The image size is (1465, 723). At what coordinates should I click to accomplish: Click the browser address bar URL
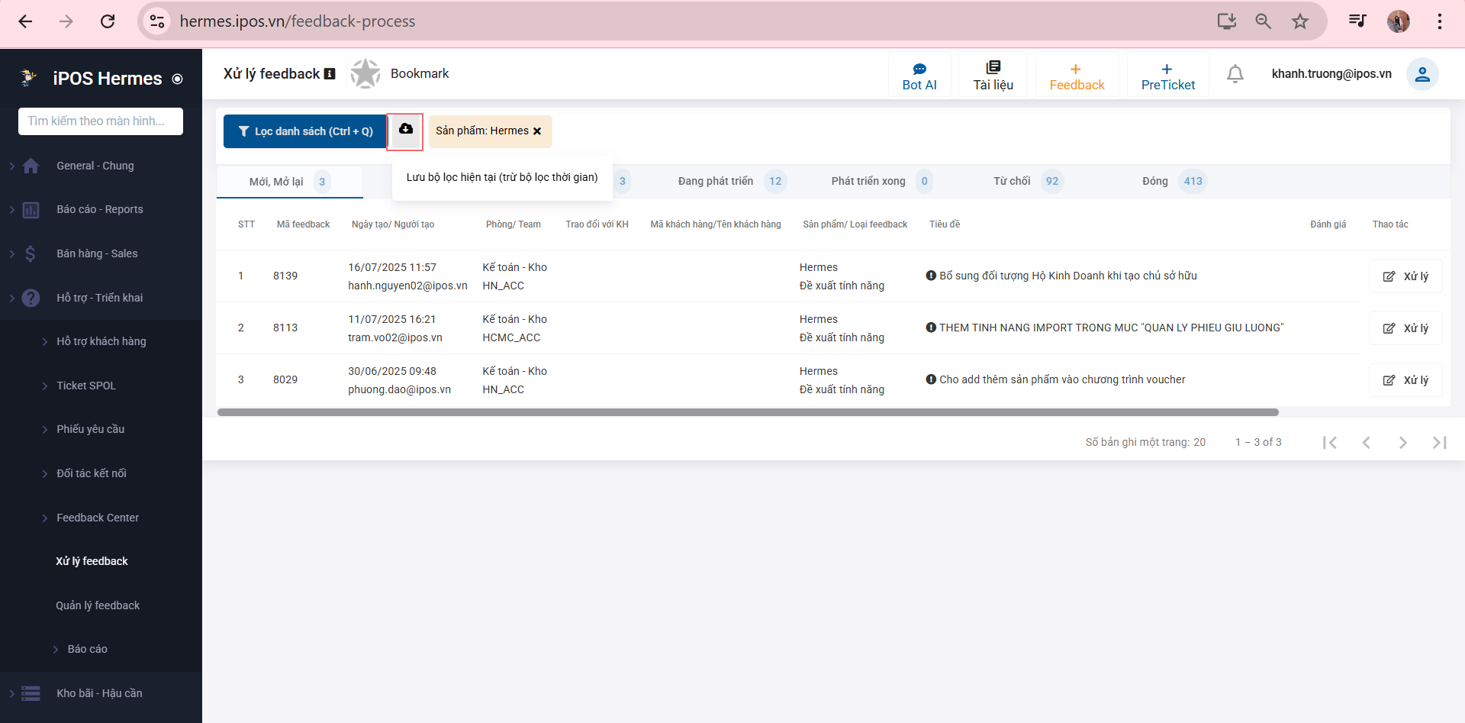[298, 21]
